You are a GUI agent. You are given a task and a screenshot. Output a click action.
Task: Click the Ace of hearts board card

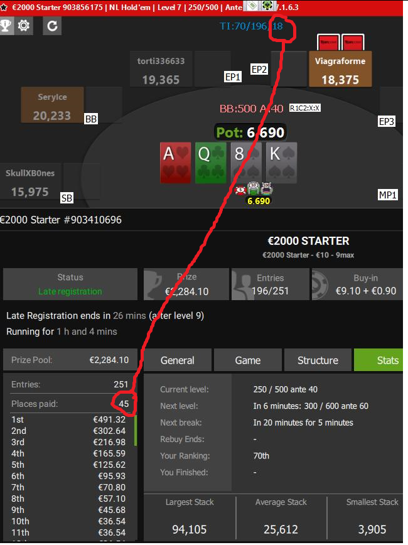coord(176,163)
